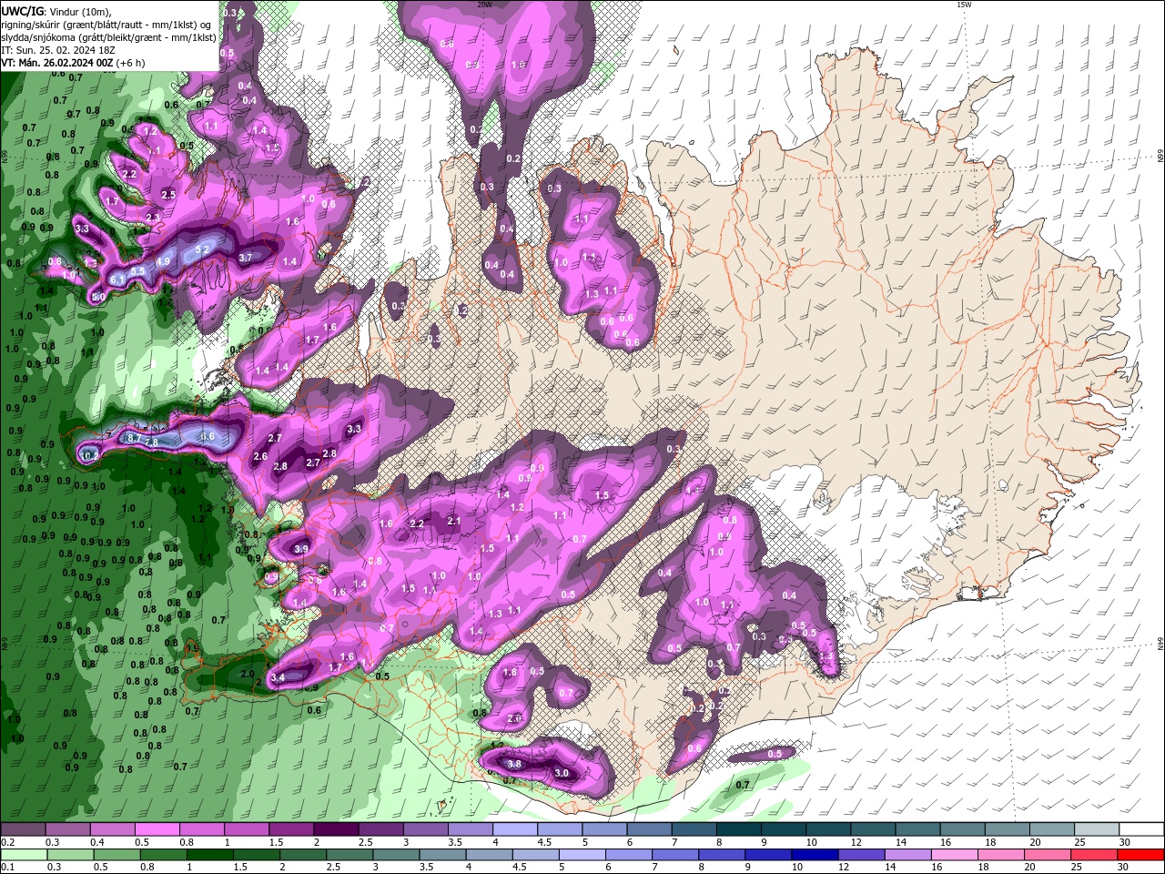1165x874 pixels.
Task: Click the 10.2 precipitation value on the map
Action: [x=89, y=455]
